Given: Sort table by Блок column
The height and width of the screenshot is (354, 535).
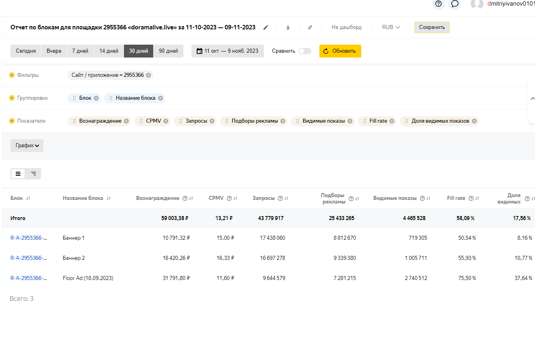Looking at the screenshot, I should click(28, 198).
